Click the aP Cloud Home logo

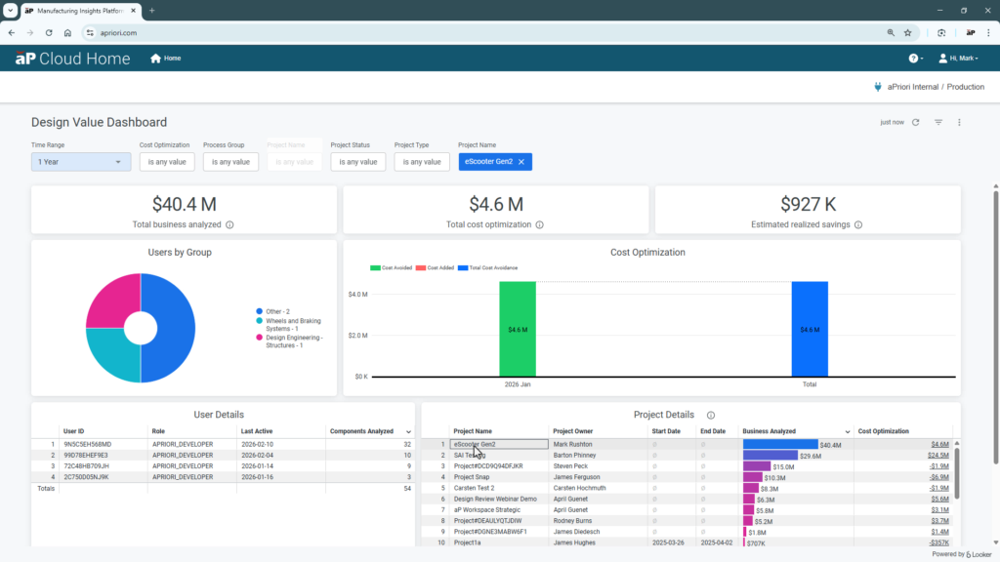[x=71, y=58]
